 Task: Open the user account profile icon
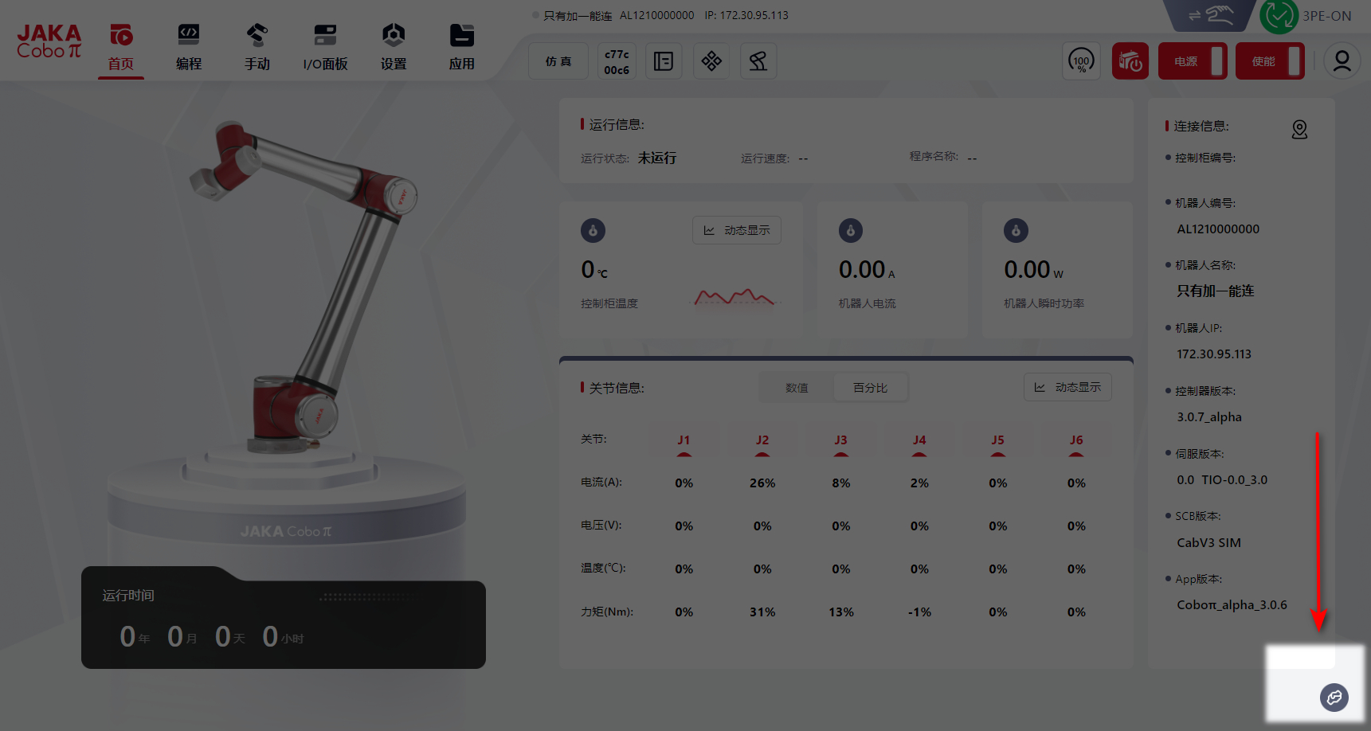tap(1342, 61)
